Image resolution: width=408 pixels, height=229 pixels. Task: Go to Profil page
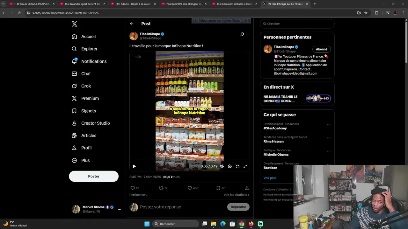click(82, 148)
